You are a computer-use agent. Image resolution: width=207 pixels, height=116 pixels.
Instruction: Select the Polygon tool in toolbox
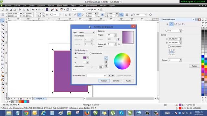pos(2,52)
